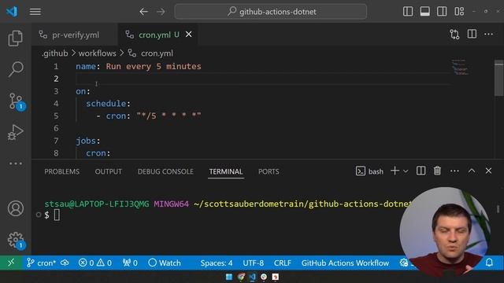Image resolution: width=504 pixels, height=283 pixels.
Task: Click the terminal prompt line
Action: [x=53, y=215]
